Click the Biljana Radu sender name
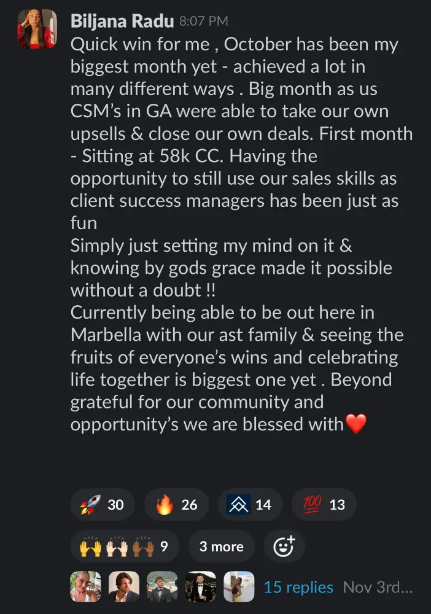 click(x=122, y=21)
